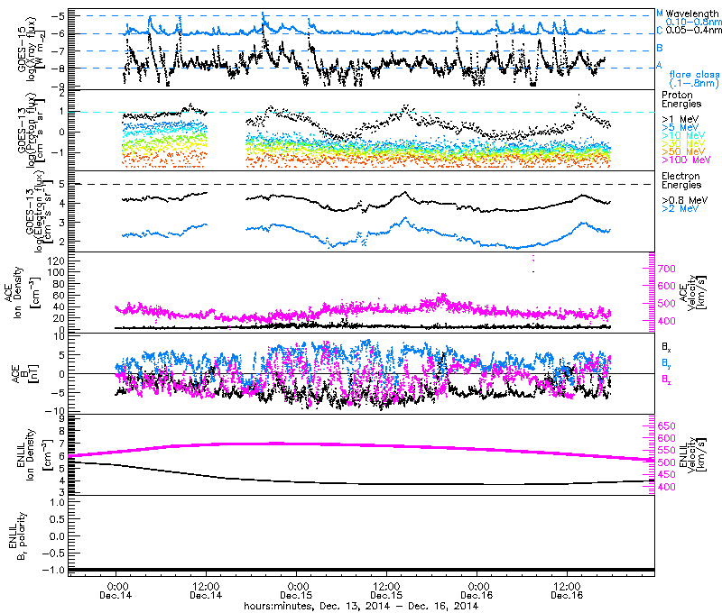722x613 pixels.
Task: Click the '-9' X-ray flux tick value
Action: pyautogui.click(x=60, y=86)
